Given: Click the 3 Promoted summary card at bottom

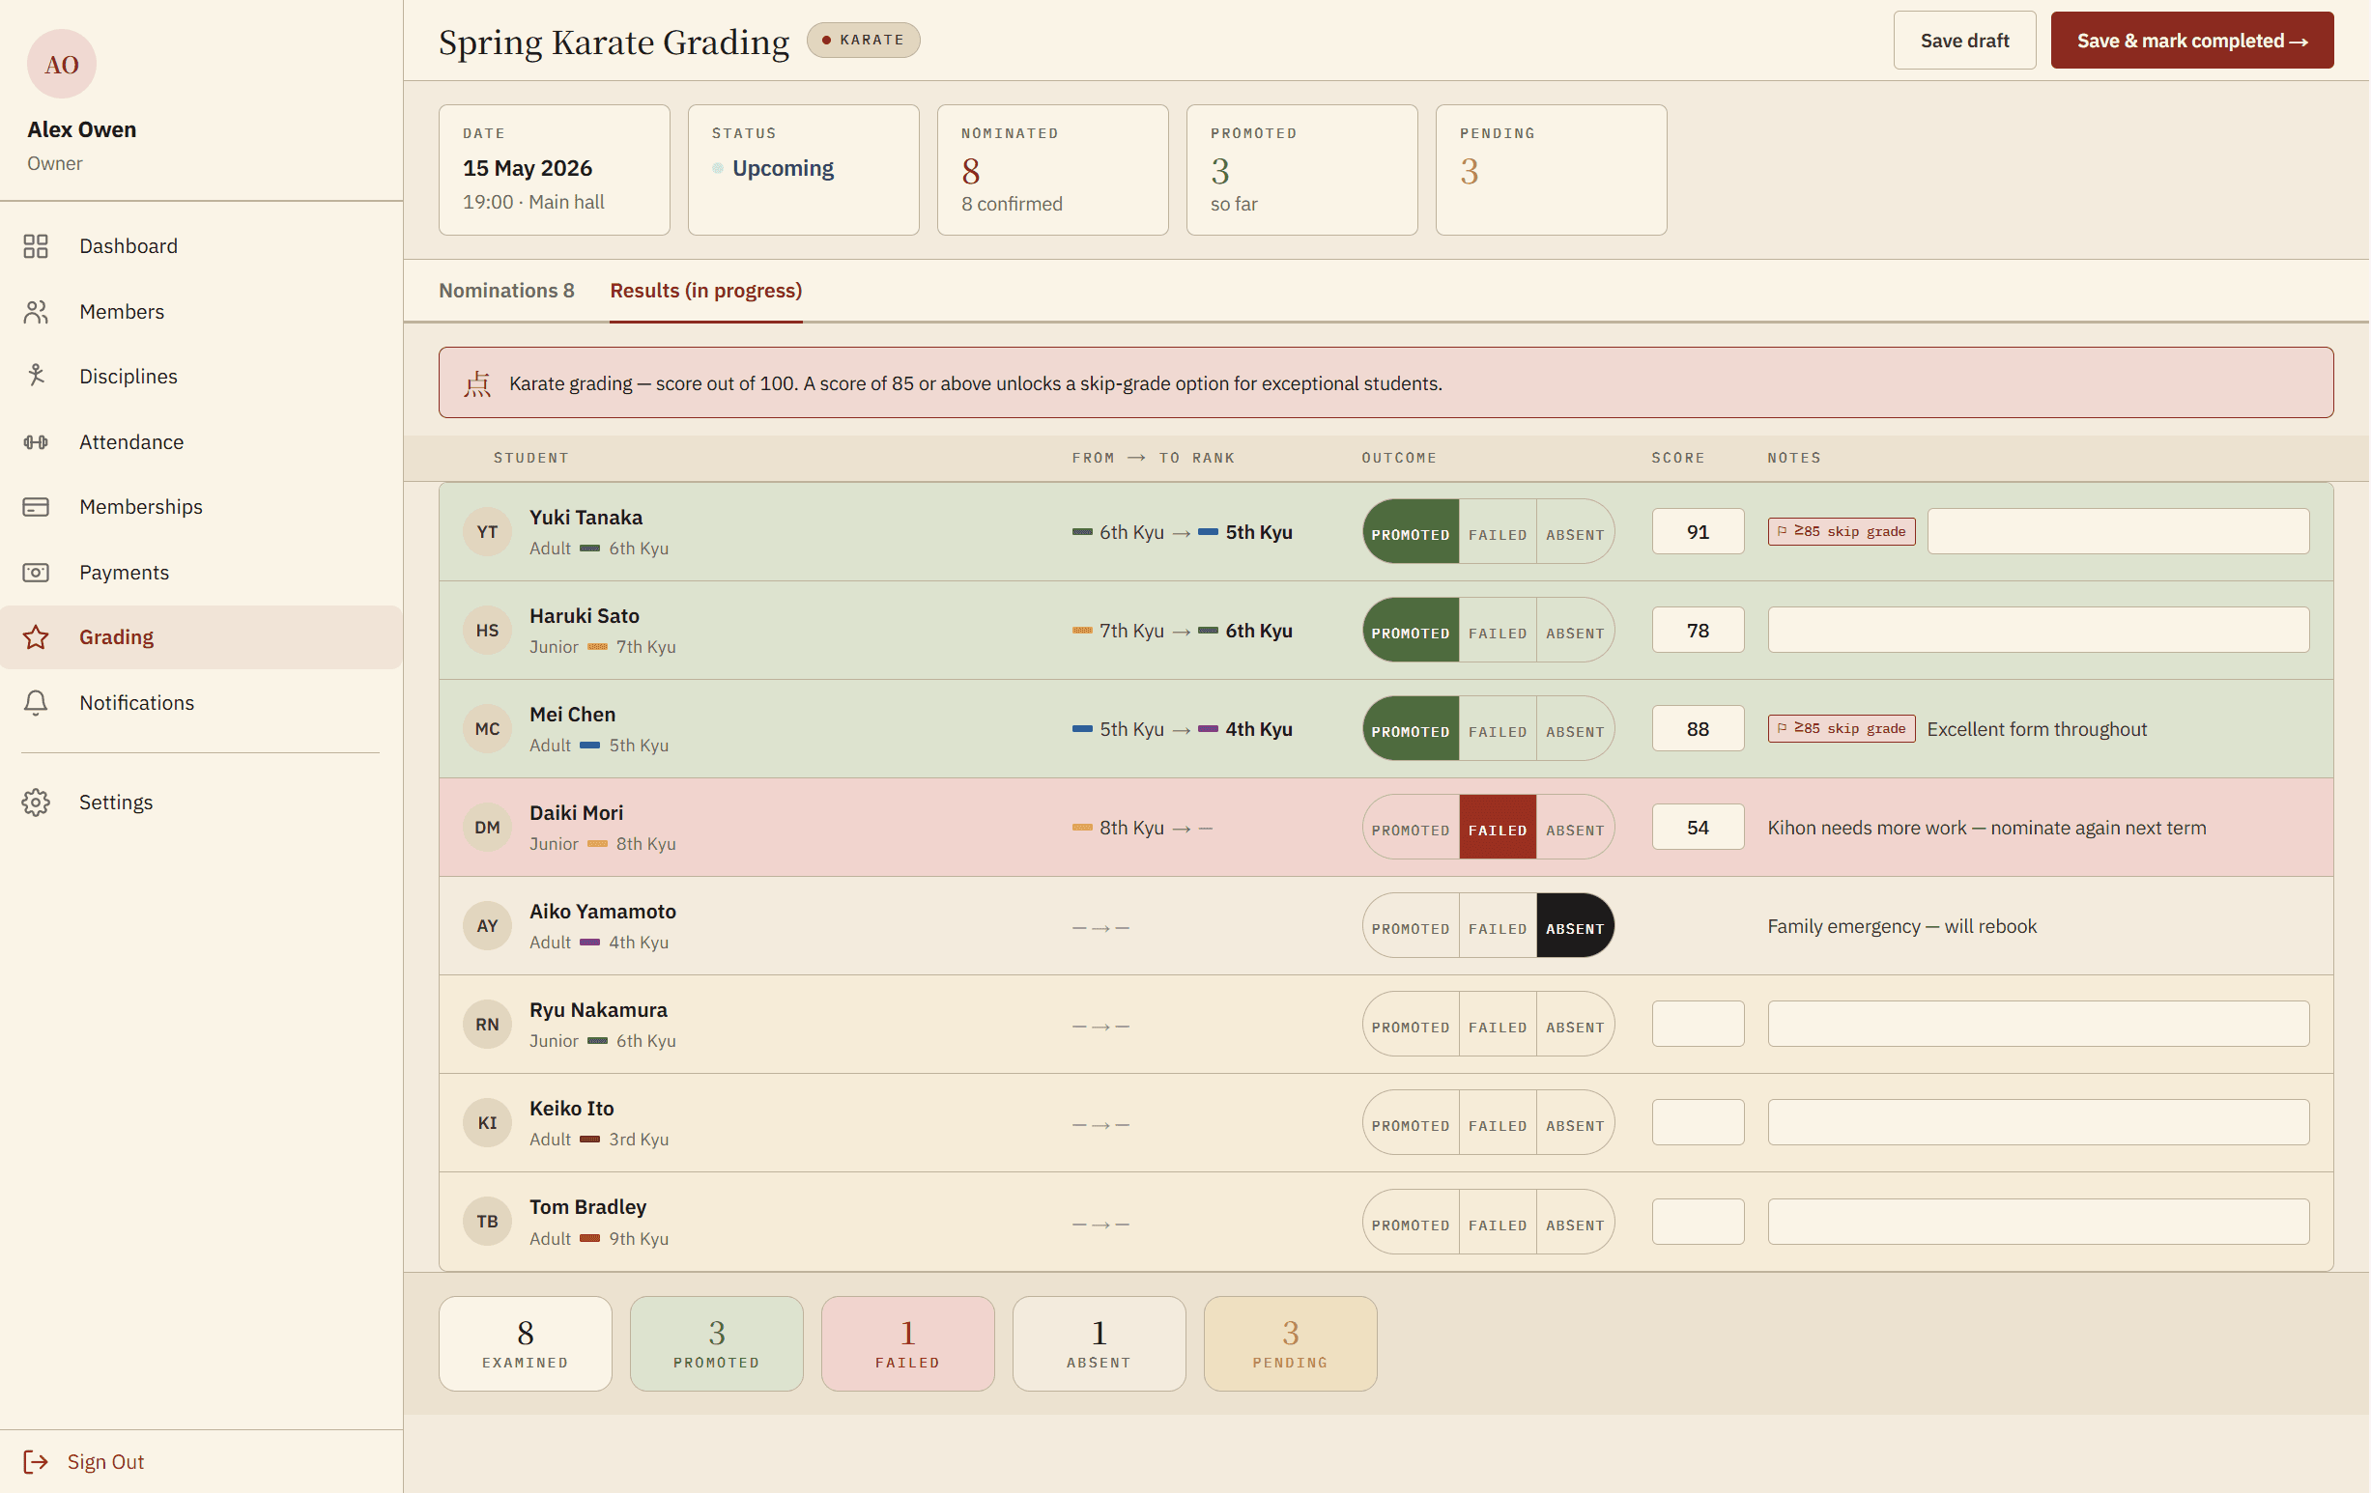Looking at the screenshot, I should pos(717,1343).
